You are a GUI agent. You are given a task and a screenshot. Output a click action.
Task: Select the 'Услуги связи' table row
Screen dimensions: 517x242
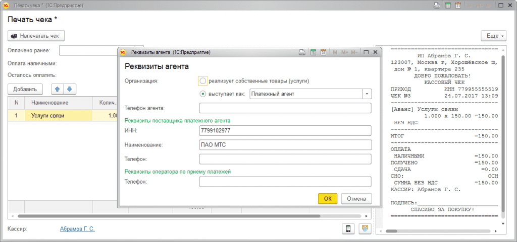point(58,116)
